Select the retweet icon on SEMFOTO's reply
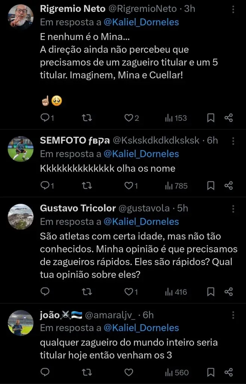The height and width of the screenshot is (384, 246). click(x=87, y=186)
